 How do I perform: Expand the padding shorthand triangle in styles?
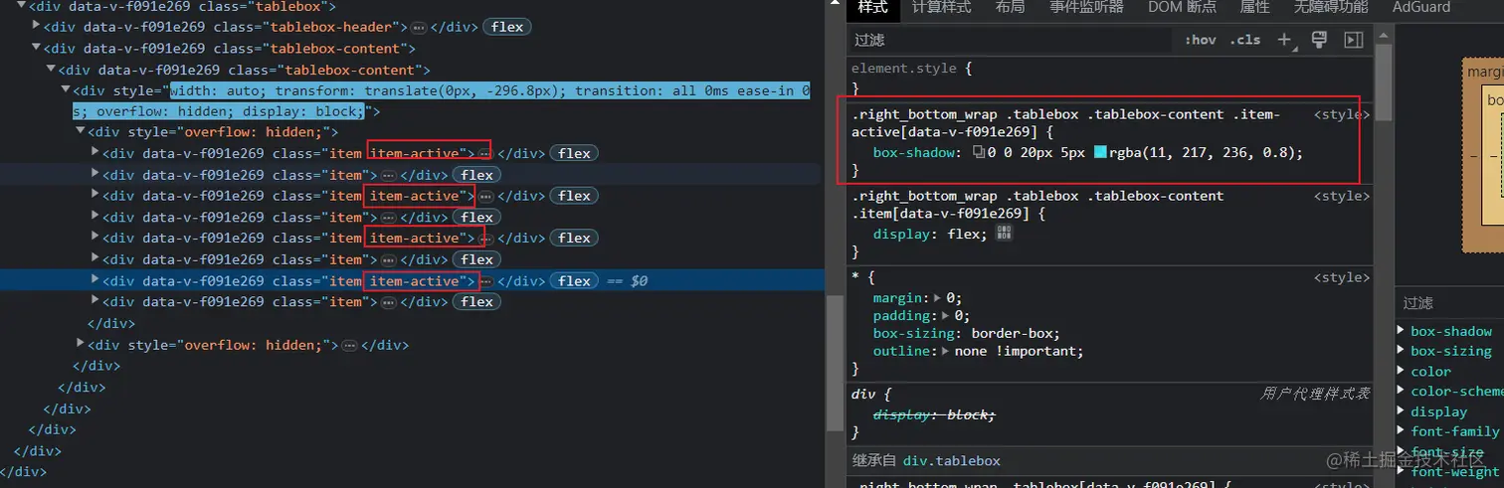pyautogui.click(x=945, y=315)
